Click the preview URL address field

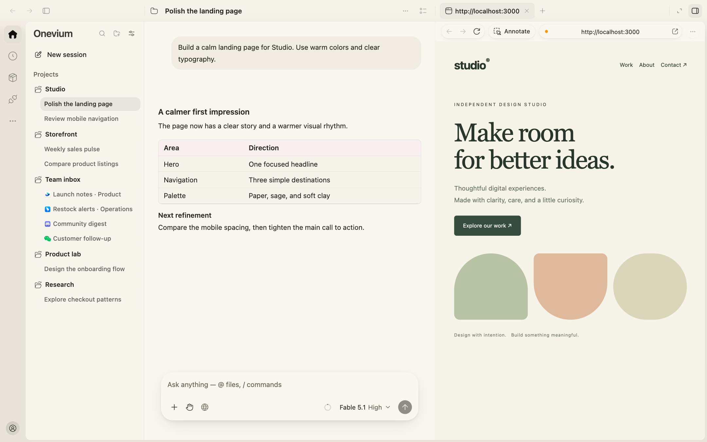coord(610,32)
